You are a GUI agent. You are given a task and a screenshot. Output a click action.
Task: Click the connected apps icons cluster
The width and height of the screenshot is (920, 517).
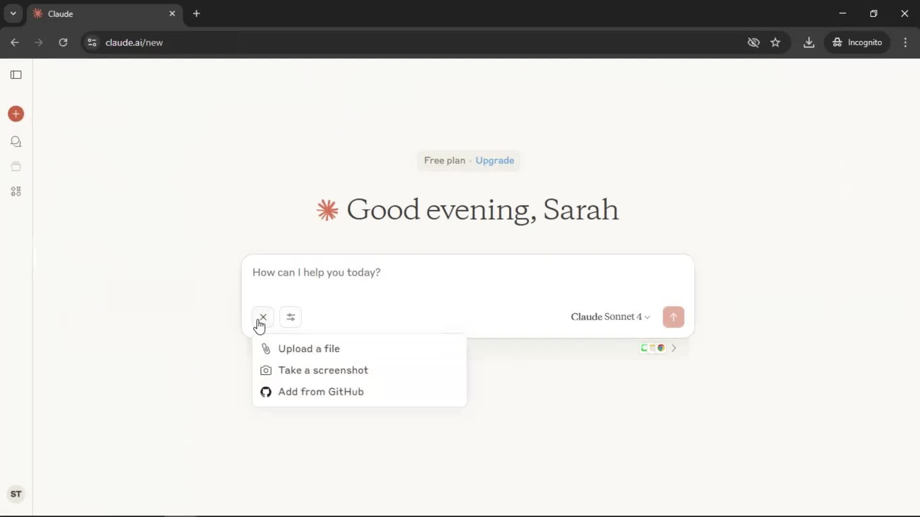tap(653, 348)
